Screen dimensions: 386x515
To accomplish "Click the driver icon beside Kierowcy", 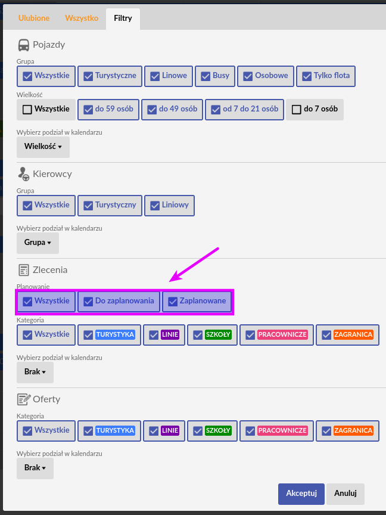I will (24, 174).
